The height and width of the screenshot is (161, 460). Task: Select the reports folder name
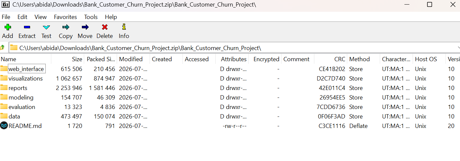[18, 88]
